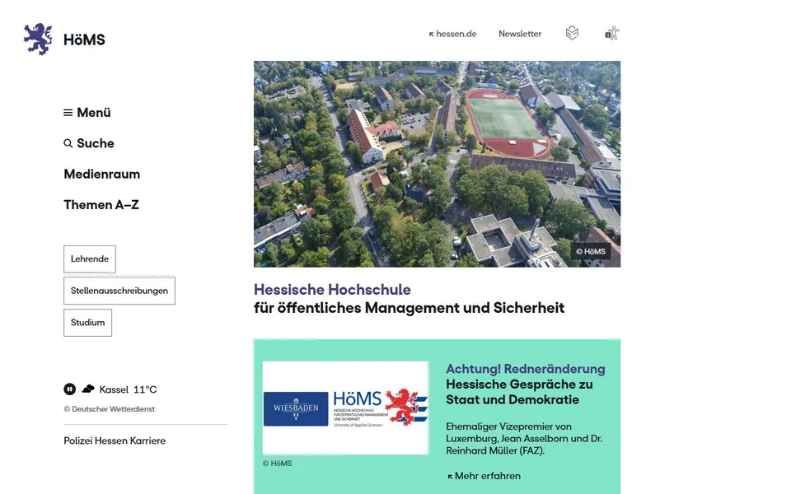This screenshot has width=791, height=494.
Task: Click Achtung! Redneränderung headline
Action: coord(526,369)
